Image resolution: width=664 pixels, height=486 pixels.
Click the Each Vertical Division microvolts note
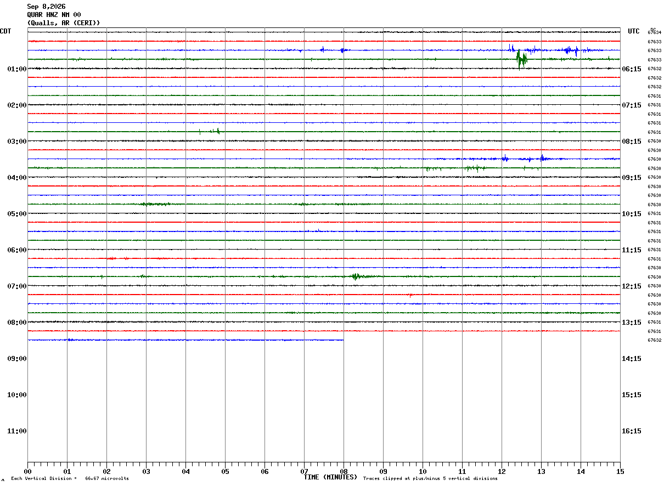click(x=70, y=479)
